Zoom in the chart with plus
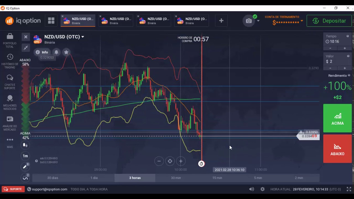Viewport: 354px width, 199px height. tap(181, 161)
